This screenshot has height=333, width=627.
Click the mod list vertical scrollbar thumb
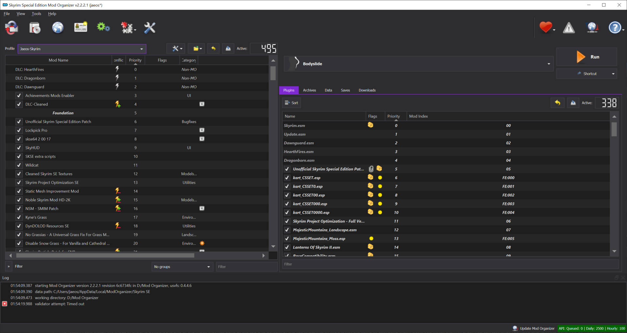[273, 73]
